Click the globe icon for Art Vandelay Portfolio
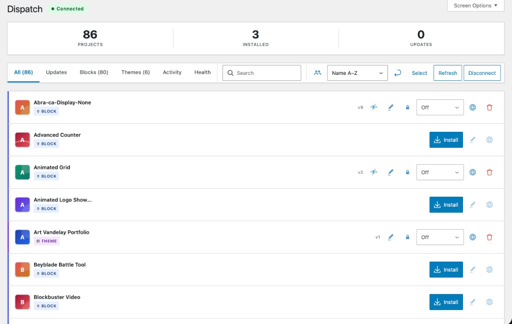This screenshot has height=324, width=512. click(x=472, y=237)
